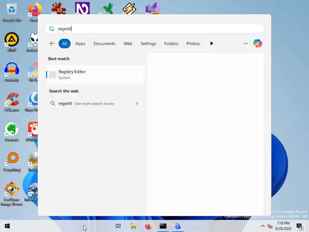Open FastStone Image Viewer desktop shortcut
The height and width of the screenshot is (232, 309).
click(x=12, y=194)
